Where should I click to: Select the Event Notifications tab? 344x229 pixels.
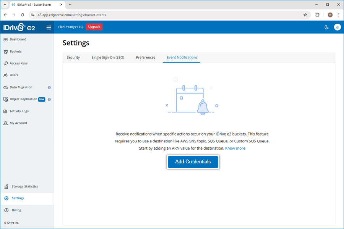(182, 57)
